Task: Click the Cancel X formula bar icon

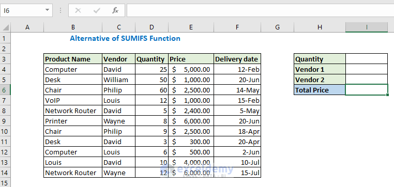Action: 78,10
